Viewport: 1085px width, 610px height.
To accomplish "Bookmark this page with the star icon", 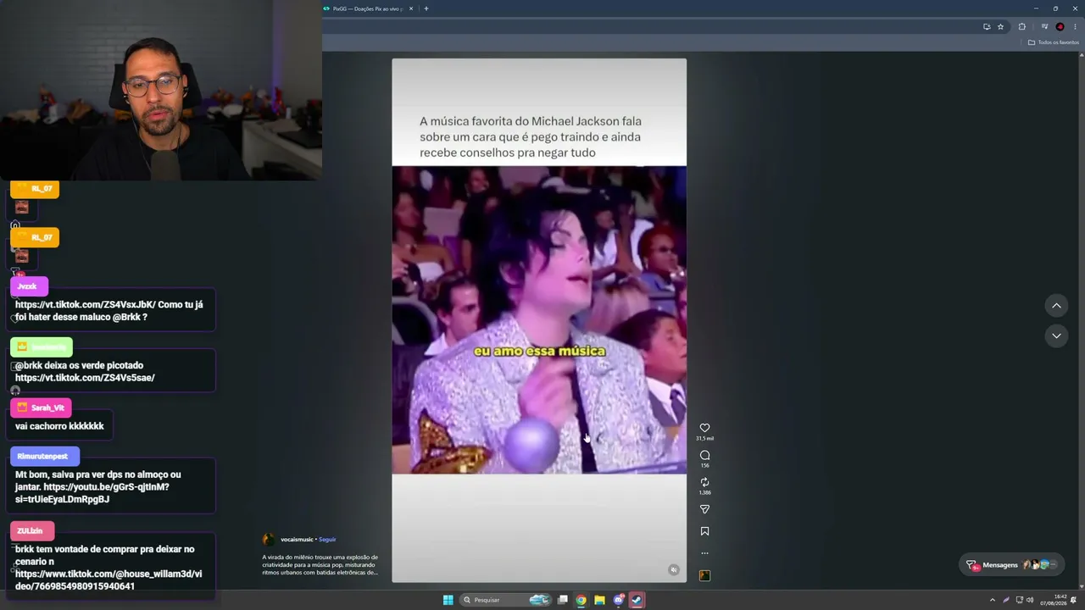I will [x=1000, y=26].
